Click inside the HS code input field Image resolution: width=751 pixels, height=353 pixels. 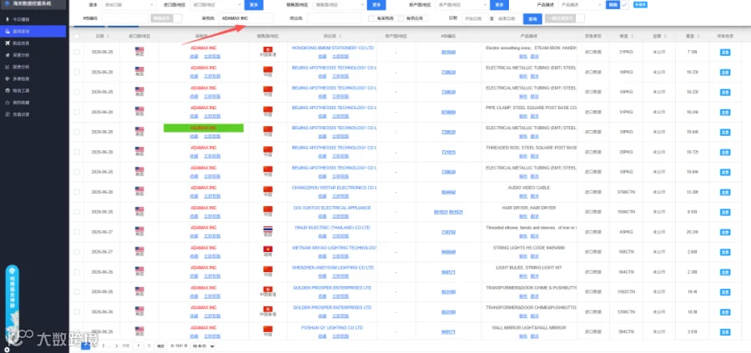pos(125,18)
